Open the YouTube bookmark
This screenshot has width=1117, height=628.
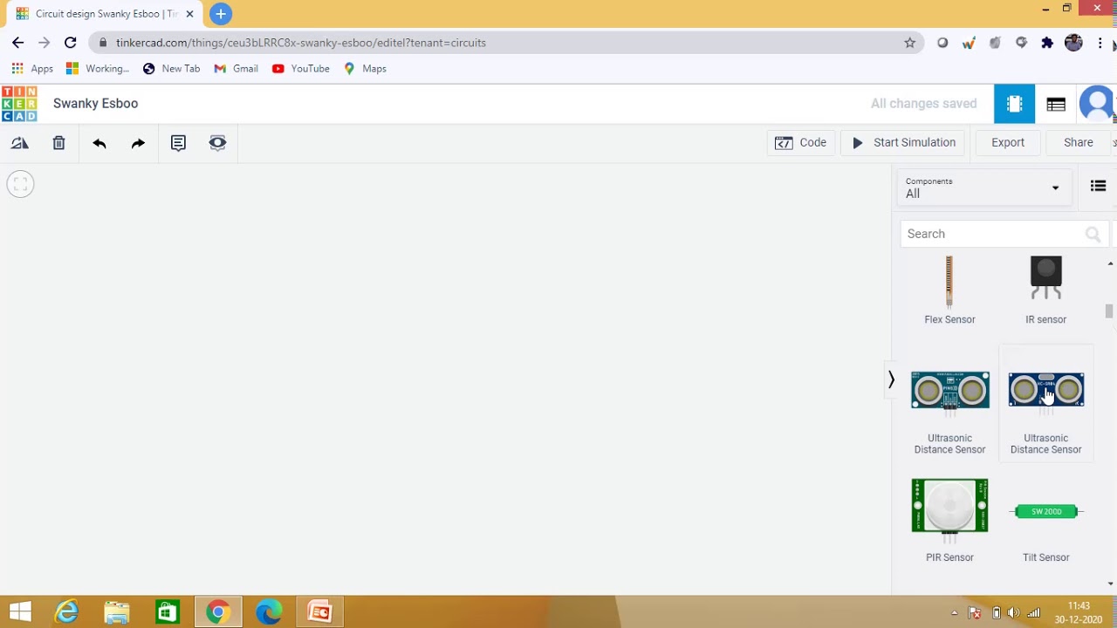click(x=301, y=68)
